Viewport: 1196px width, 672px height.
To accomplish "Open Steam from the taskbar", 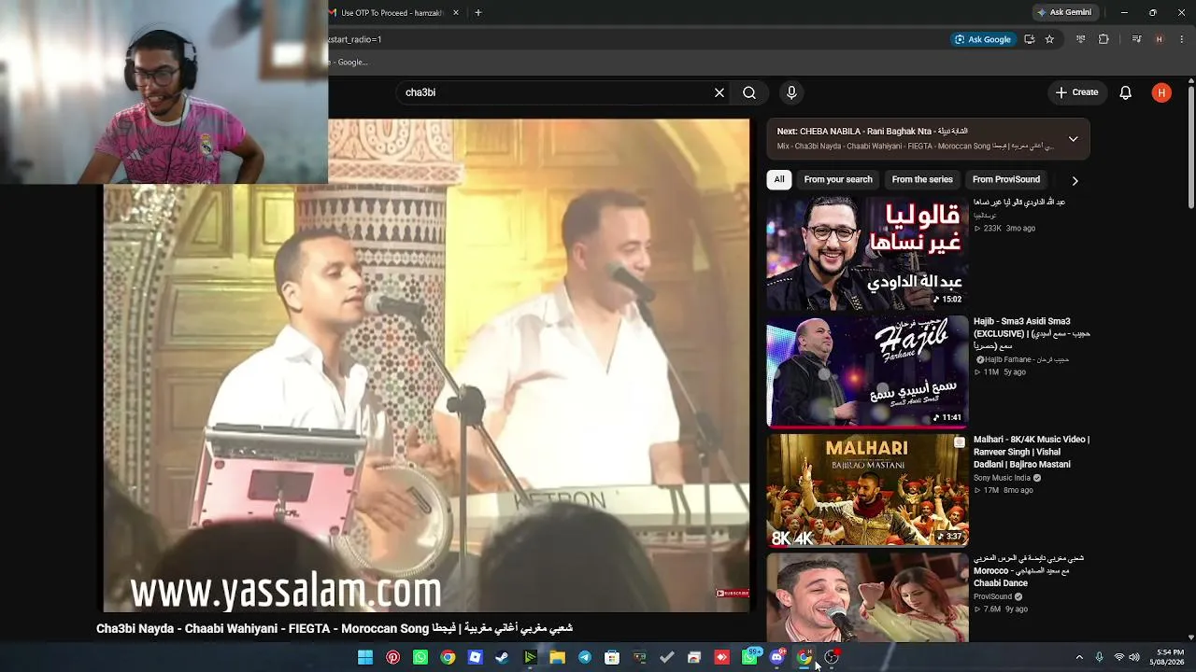I will (503, 657).
